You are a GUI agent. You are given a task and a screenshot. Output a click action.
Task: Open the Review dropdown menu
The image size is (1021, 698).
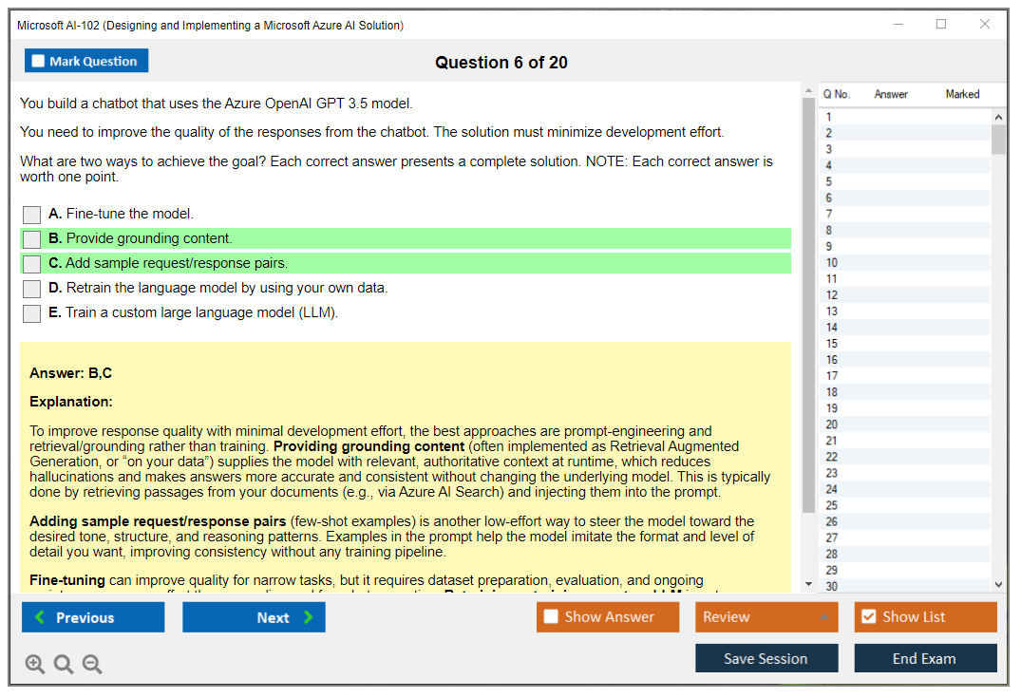click(766, 617)
